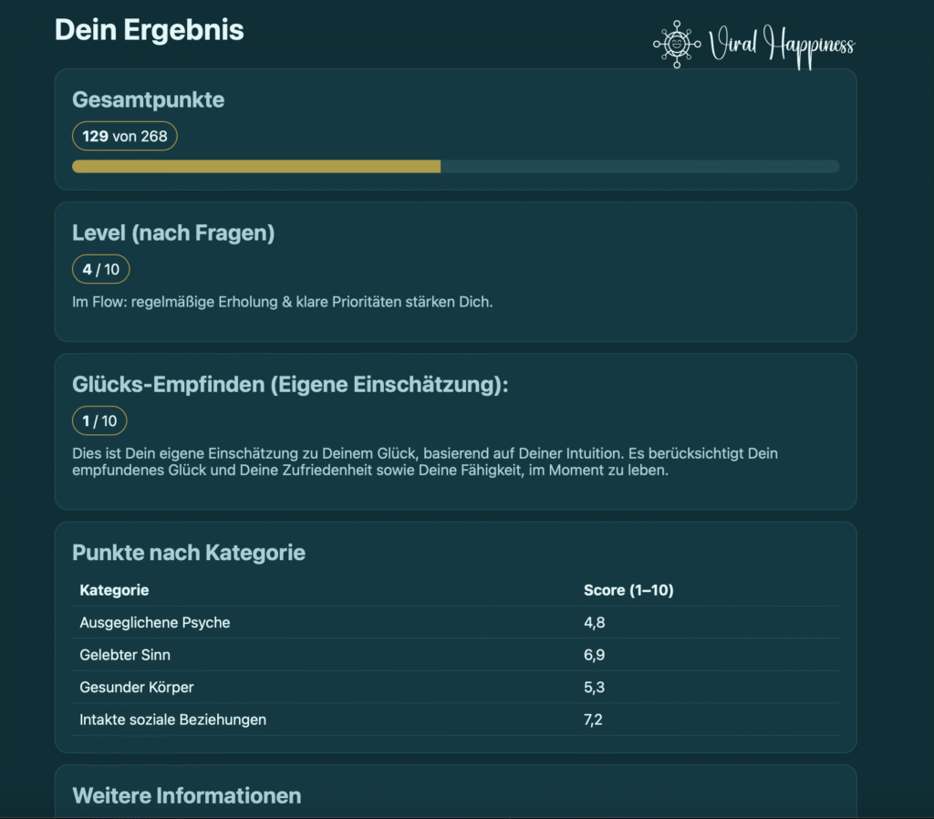This screenshot has height=819, width=934.
Task: Click the 1 / 10 Glücks-Empfinden badge
Action: tap(99, 420)
